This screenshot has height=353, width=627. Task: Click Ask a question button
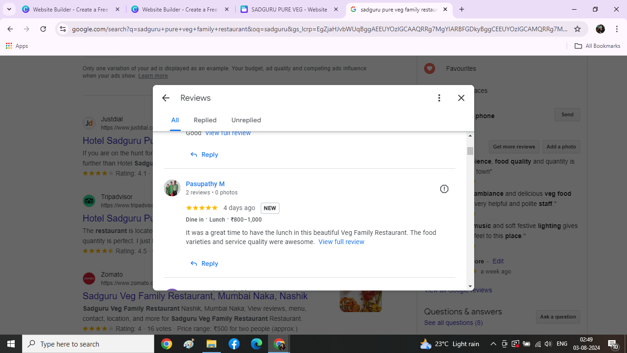(558, 317)
